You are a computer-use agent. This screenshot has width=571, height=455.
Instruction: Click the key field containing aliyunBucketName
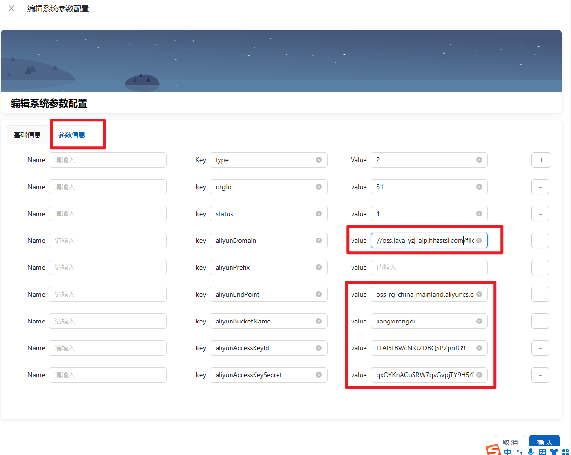tap(268, 322)
